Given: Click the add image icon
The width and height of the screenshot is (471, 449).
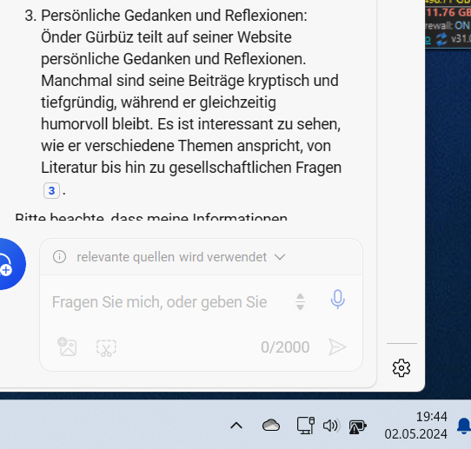Looking at the screenshot, I should [x=67, y=347].
